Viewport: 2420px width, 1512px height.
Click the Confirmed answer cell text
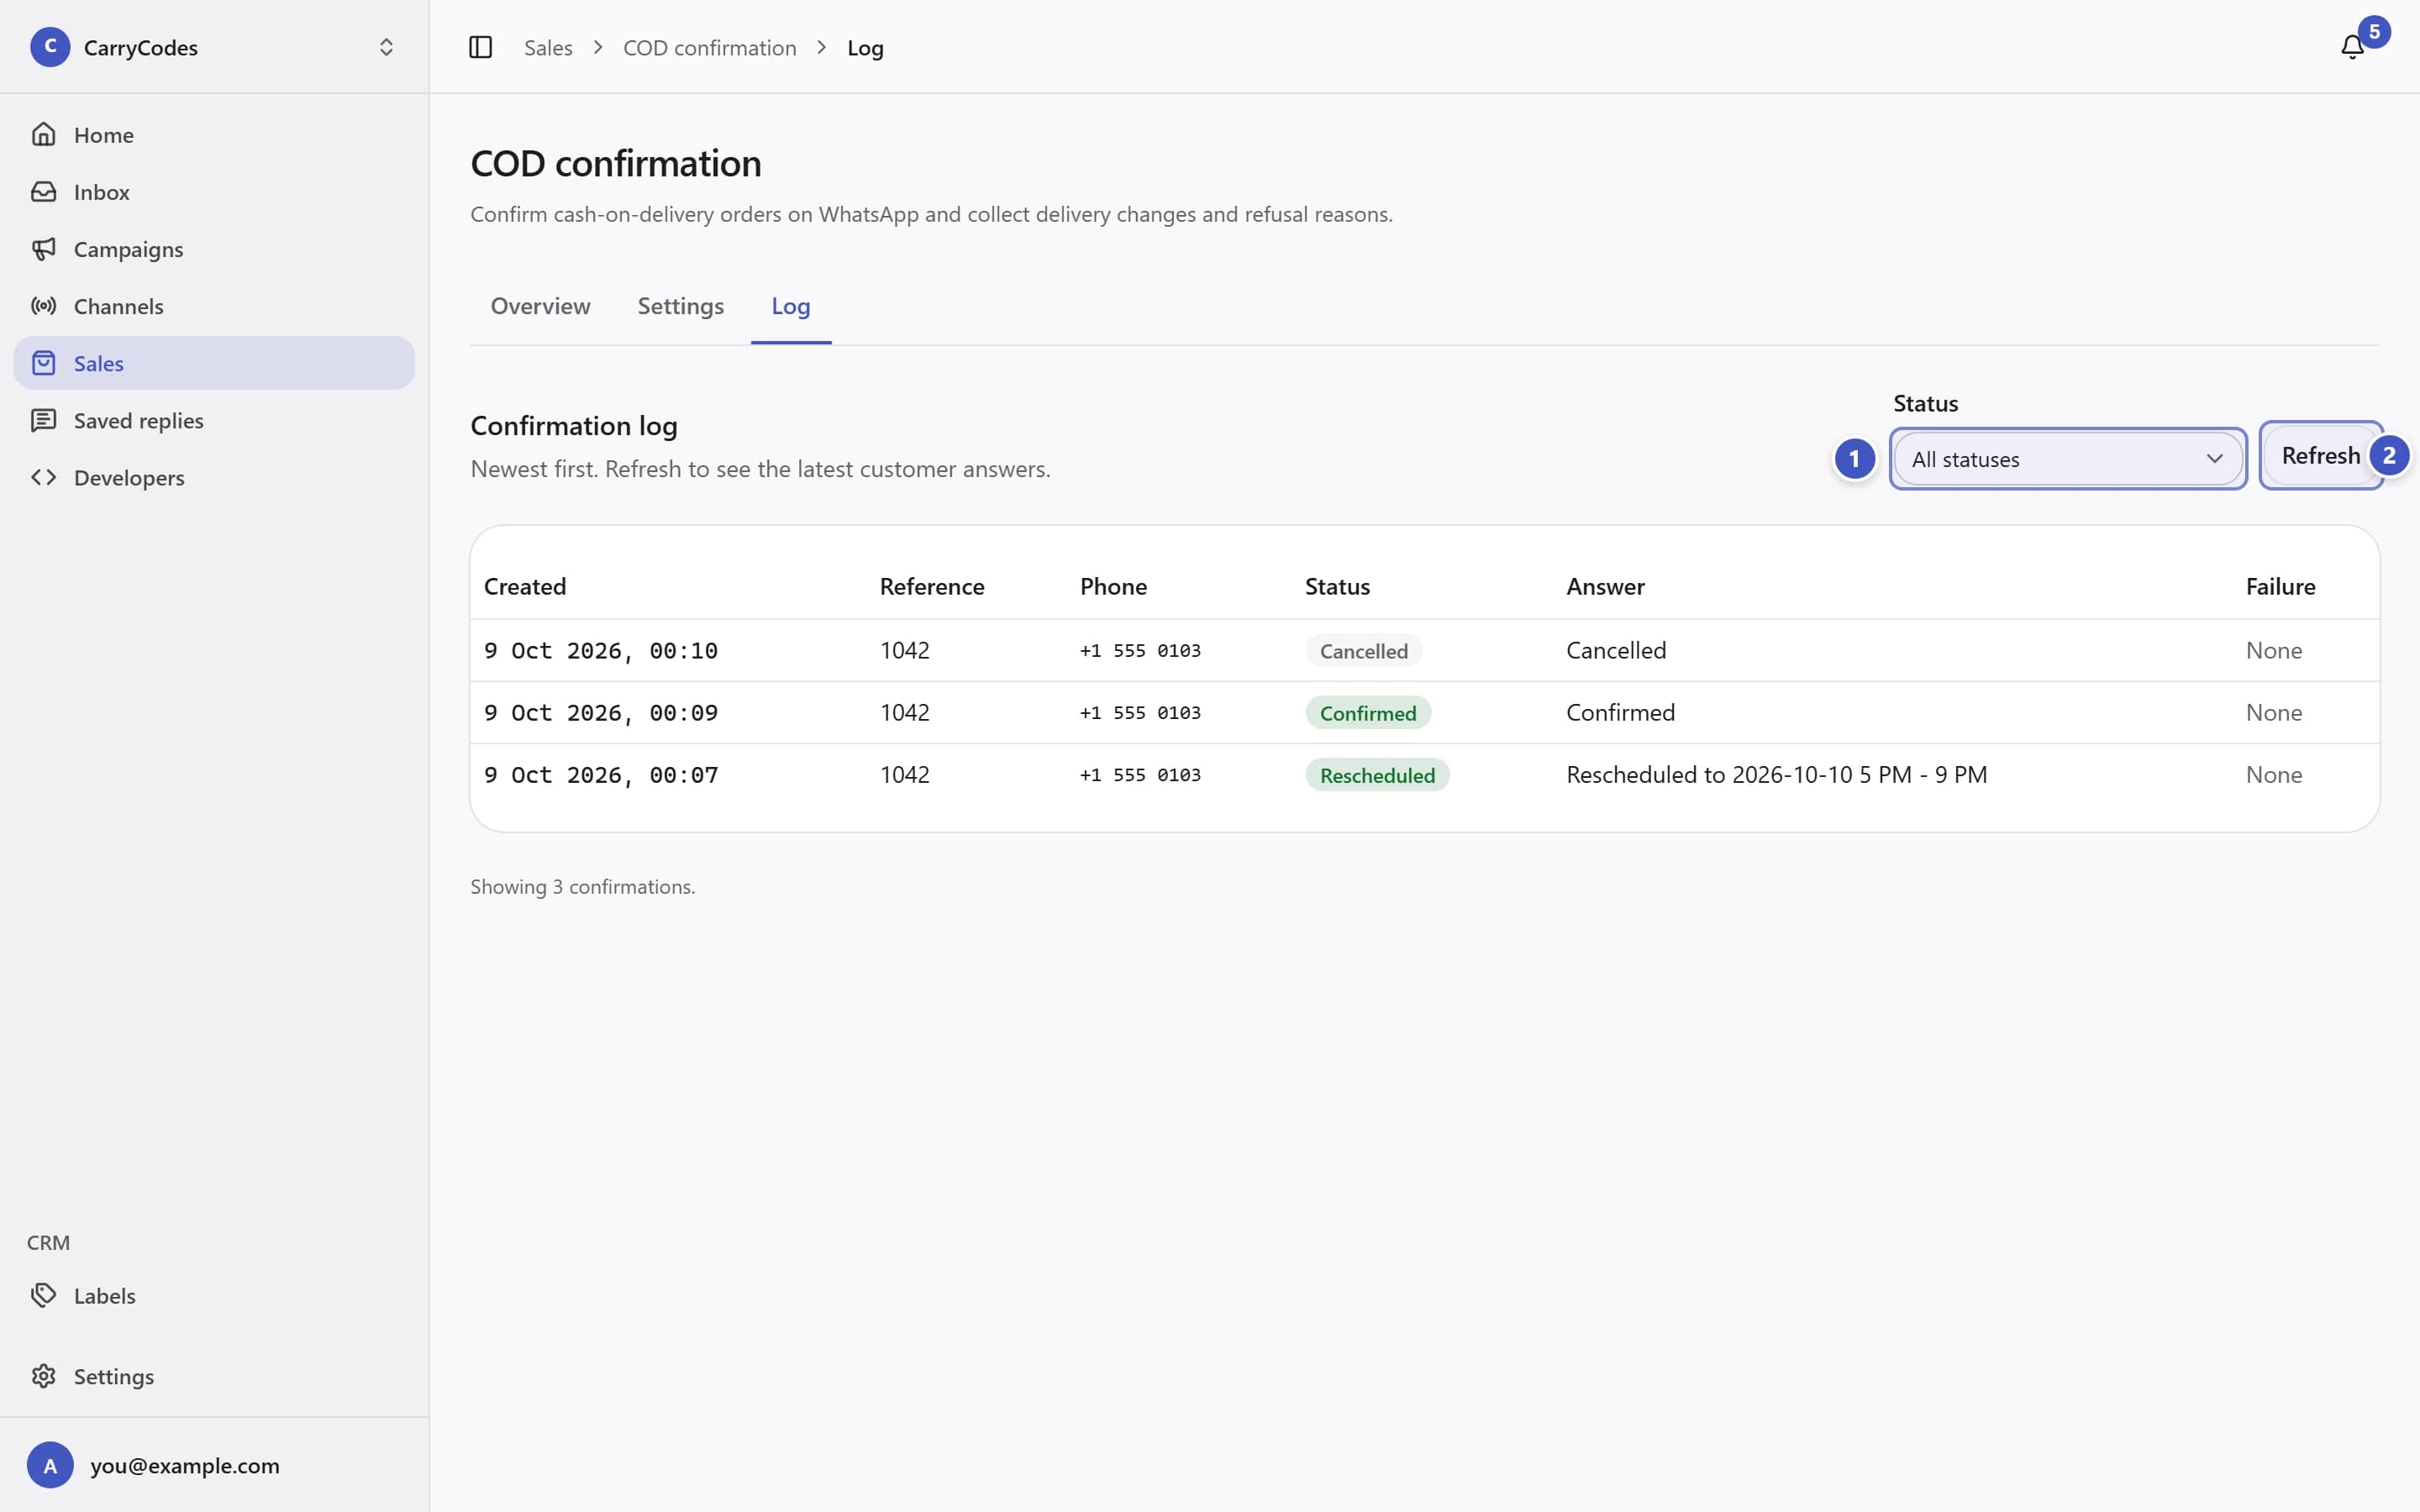click(1620, 713)
